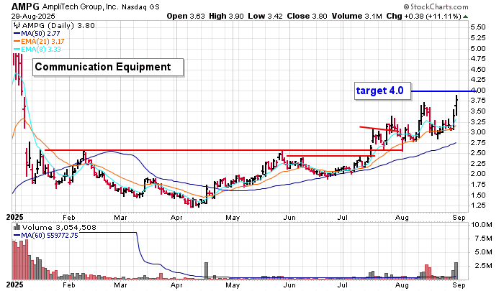Click the Volume 3.1M header value
This screenshot has width=504, height=291.
(x=357, y=16)
